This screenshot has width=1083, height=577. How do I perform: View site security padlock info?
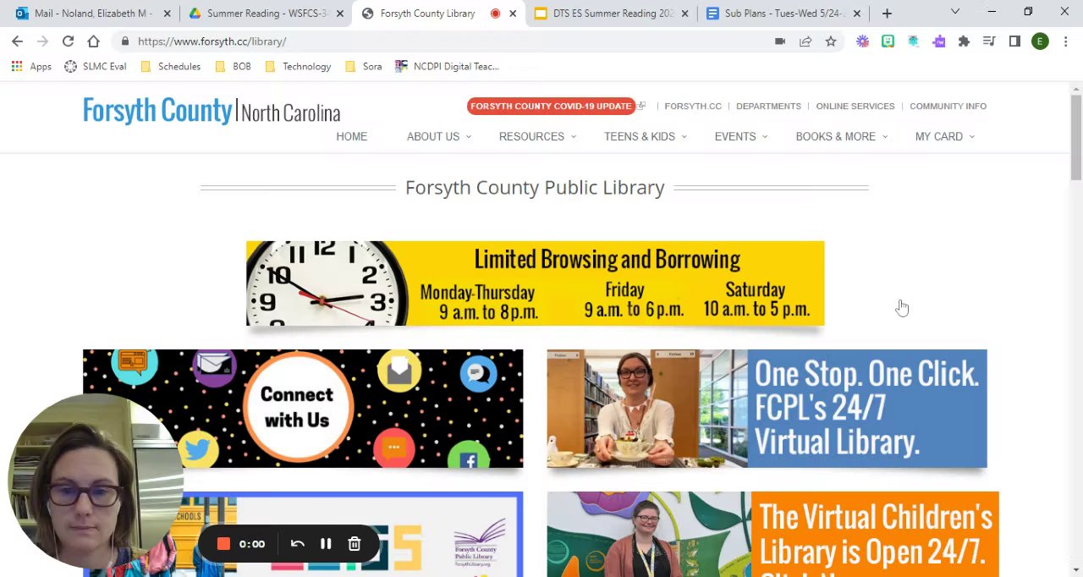tap(124, 41)
